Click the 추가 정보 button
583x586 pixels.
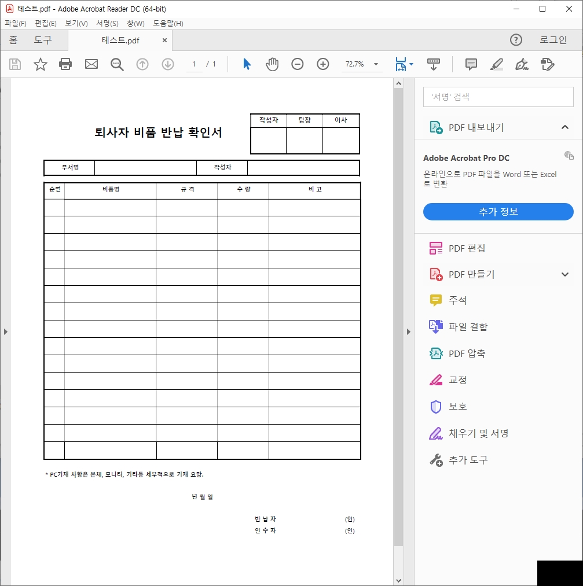pyautogui.click(x=498, y=212)
